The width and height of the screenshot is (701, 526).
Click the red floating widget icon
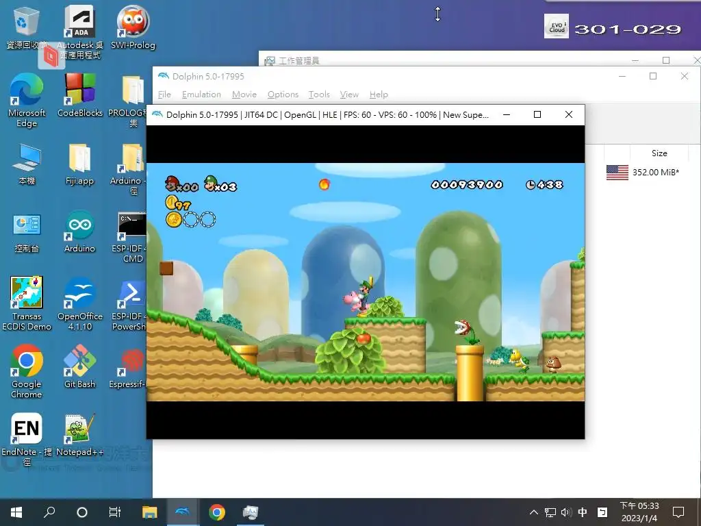(51, 57)
